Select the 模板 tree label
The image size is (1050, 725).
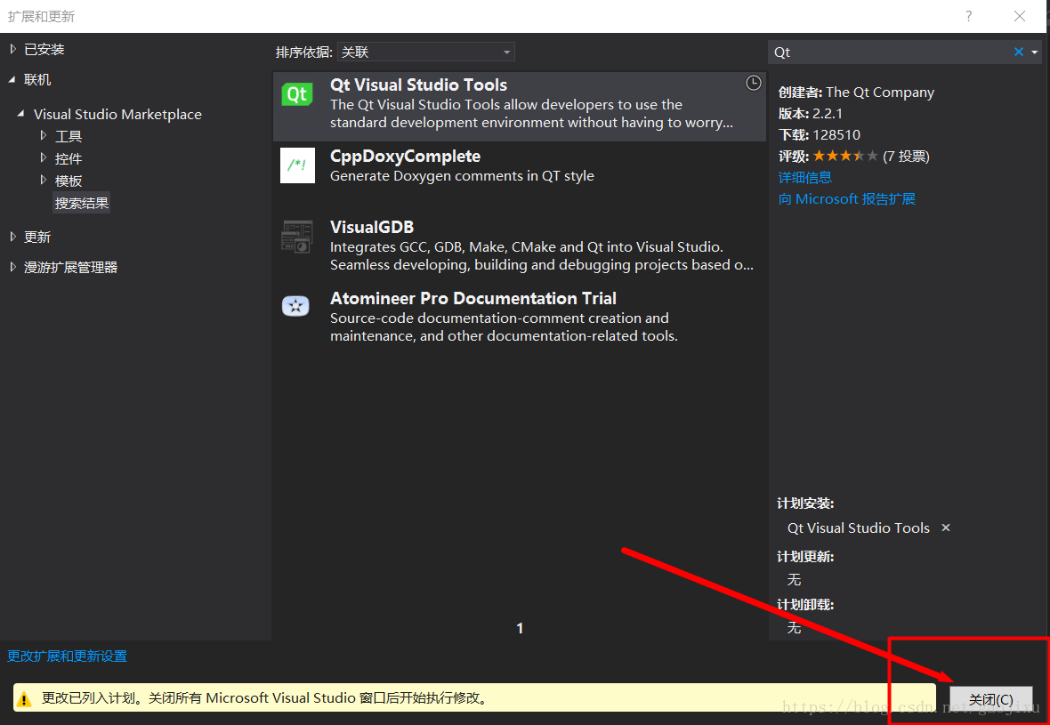coord(69,181)
